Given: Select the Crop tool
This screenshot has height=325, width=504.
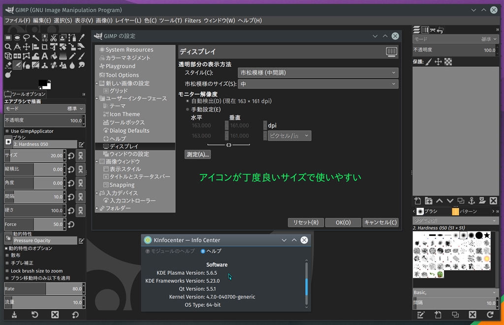Looking at the screenshot, I should pyautogui.click(x=45, y=47).
